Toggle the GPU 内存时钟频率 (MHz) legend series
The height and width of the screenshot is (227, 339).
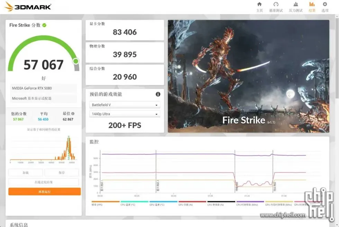click(279, 203)
